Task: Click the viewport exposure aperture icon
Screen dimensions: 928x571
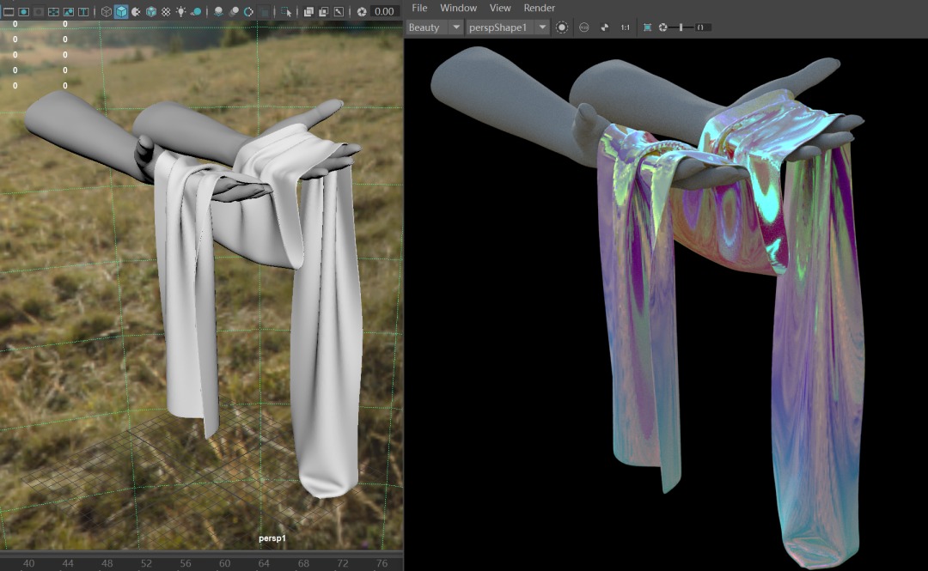Action: pos(362,11)
